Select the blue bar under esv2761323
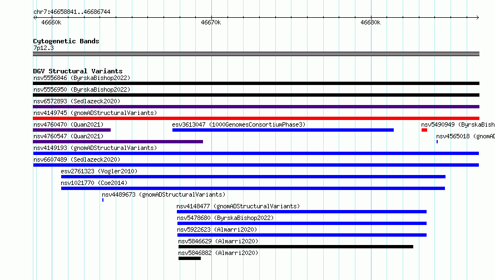Image resolution: width=495 pixels, height=280 pixels. (253, 177)
